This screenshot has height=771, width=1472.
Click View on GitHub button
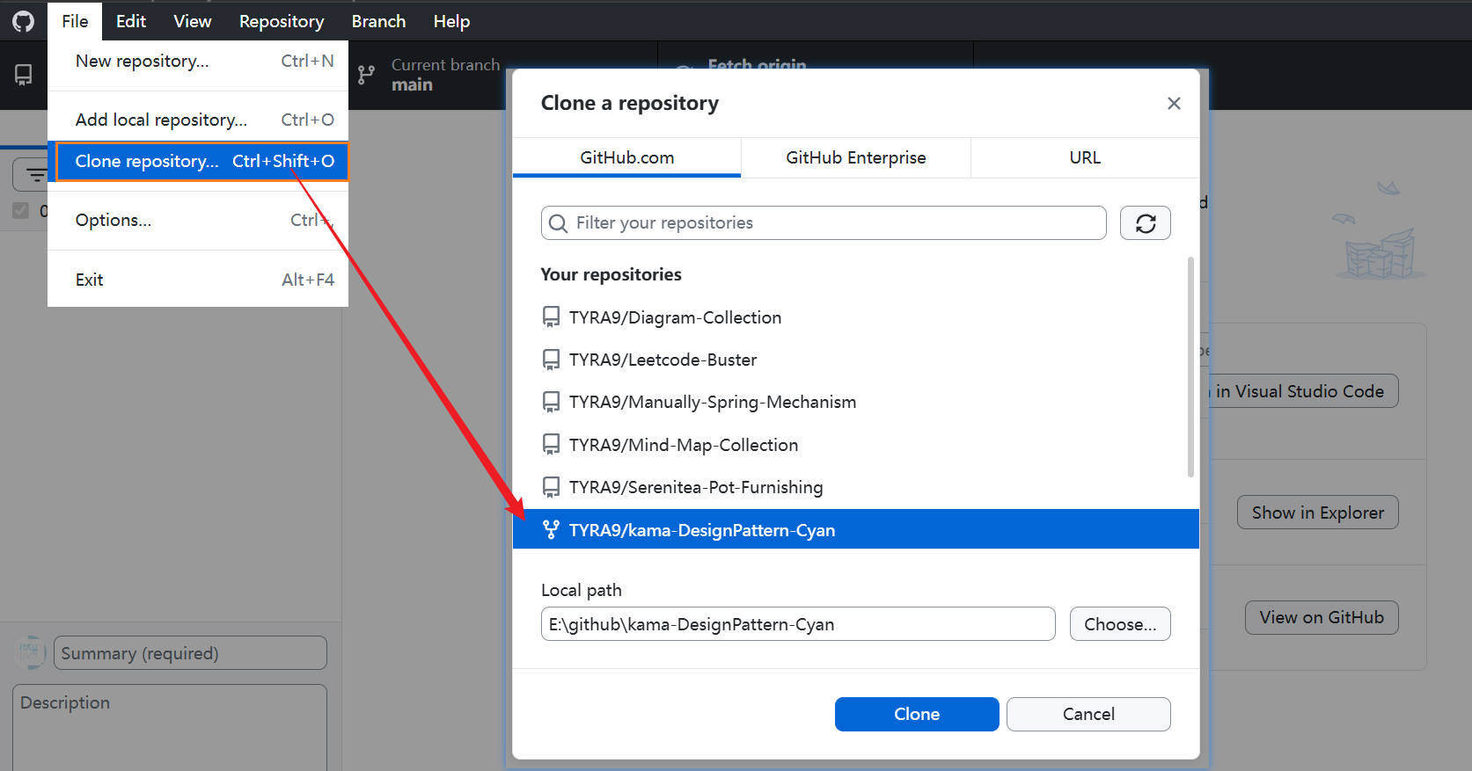(x=1322, y=617)
